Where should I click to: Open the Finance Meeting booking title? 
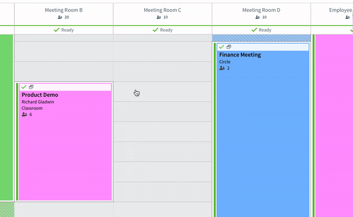240,55
